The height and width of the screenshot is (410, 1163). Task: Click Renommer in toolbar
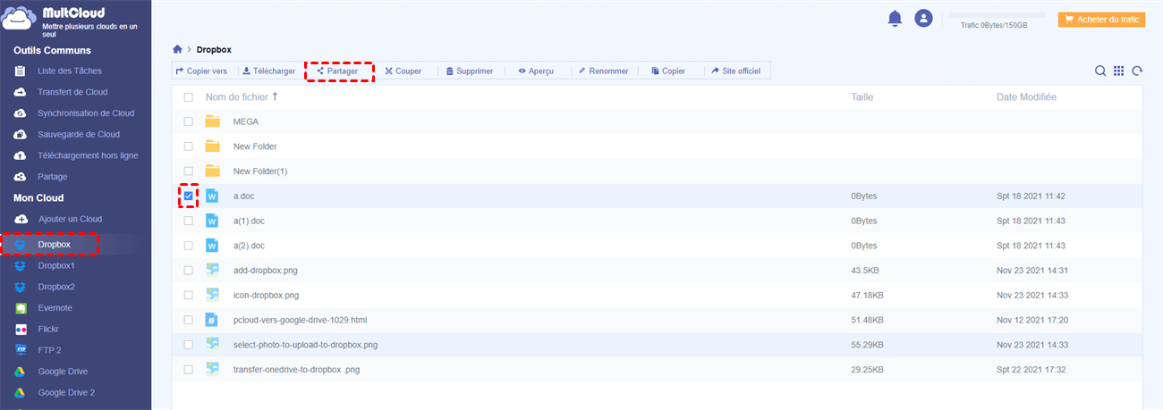click(x=603, y=71)
